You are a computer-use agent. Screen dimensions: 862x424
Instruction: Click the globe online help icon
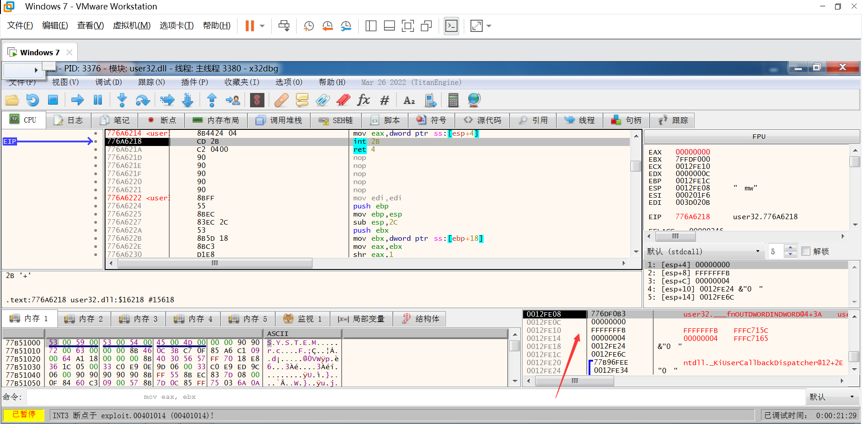(x=474, y=100)
